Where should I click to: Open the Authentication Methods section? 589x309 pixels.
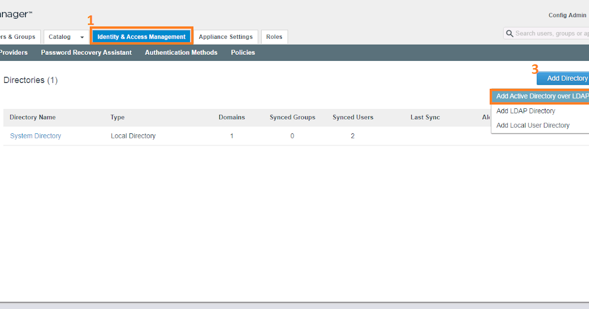[181, 52]
